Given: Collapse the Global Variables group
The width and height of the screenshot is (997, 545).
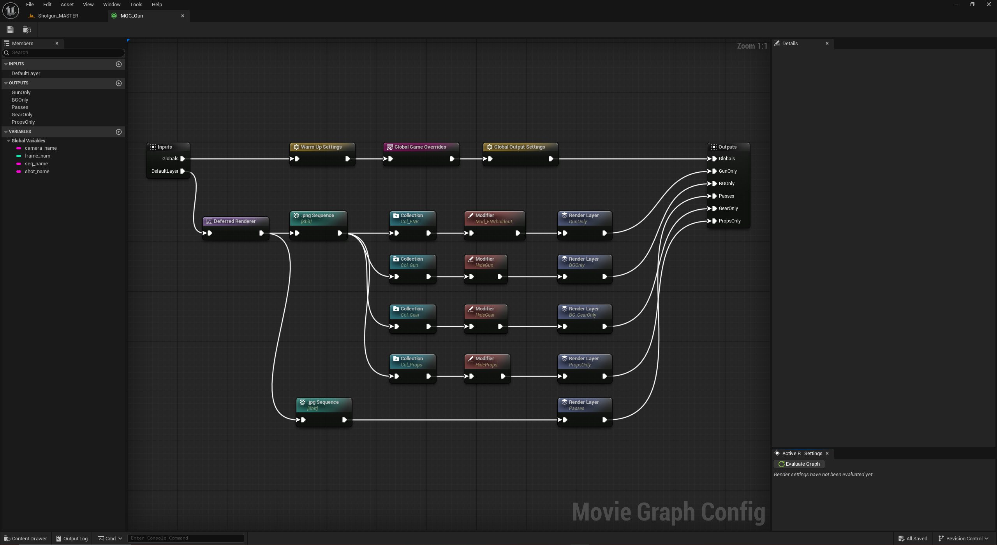Looking at the screenshot, I should point(9,140).
